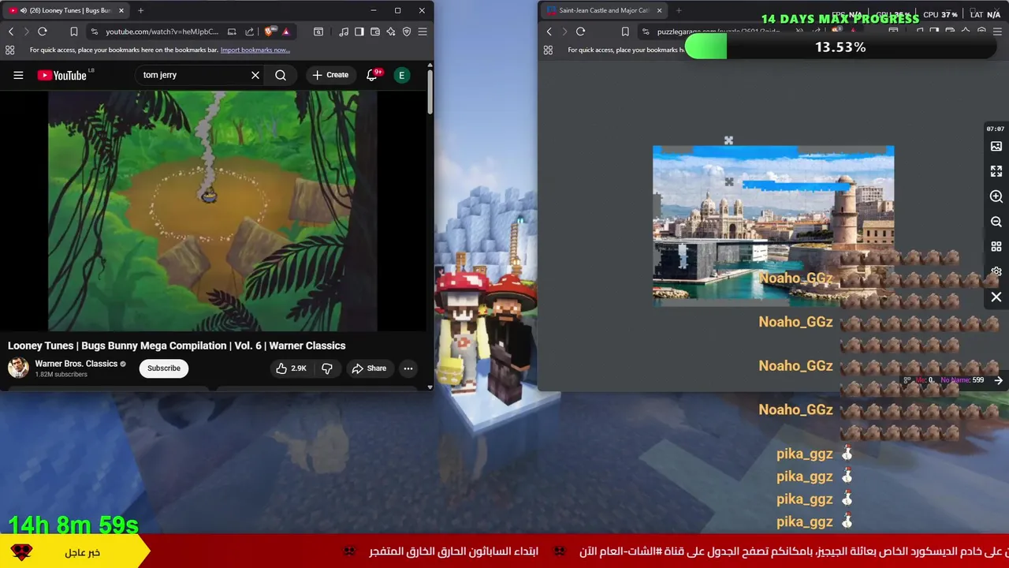Open the YouTube hamburger guide menu
This screenshot has height=568, width=1009.
tap(18, 75)
